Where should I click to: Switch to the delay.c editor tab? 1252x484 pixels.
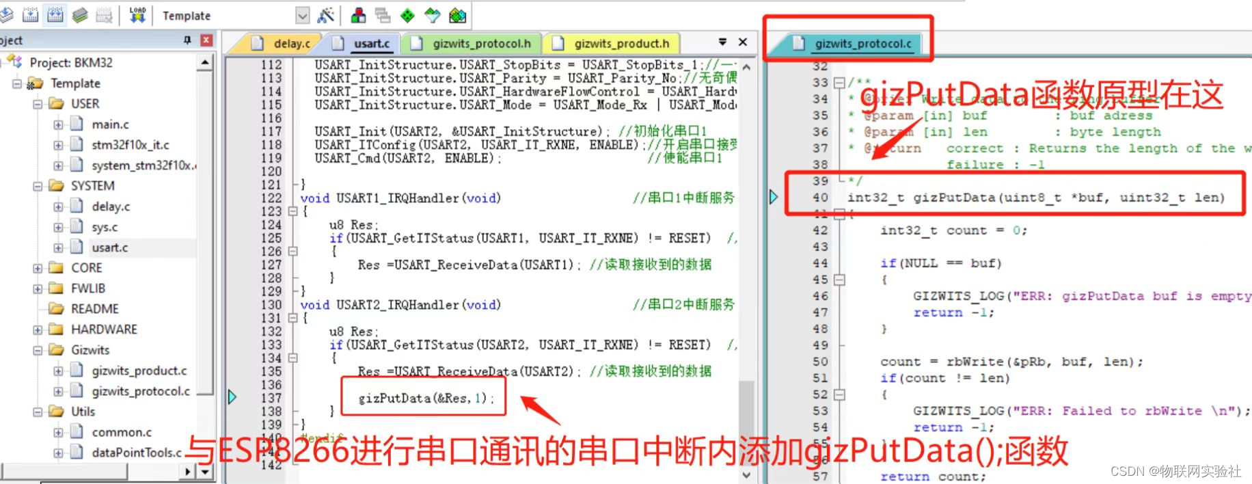pos(282,43)
